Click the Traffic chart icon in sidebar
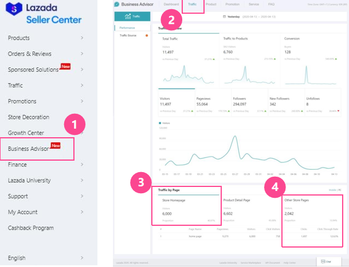The width and height of the screenshot is (349, 267). [x=128, y=16]
